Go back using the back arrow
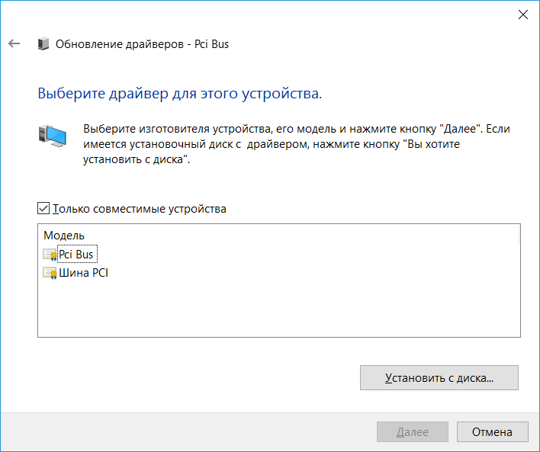The height and width of the screenshot is (452, 540). pyautogui.click(x=14, y=44)
